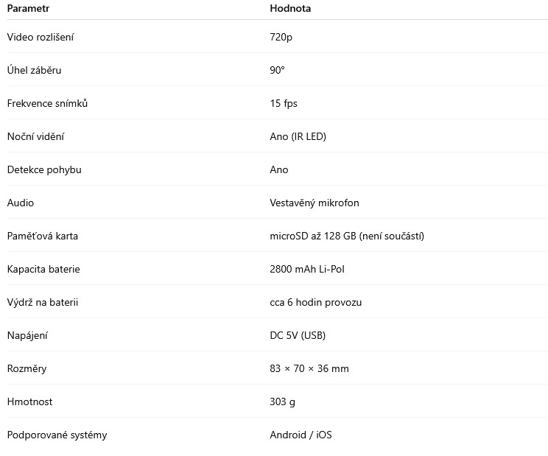Click the Vestavěný mikrofon value
This screenshot has height=456, width=548.
pyautogui.click(x=315, y=203)
